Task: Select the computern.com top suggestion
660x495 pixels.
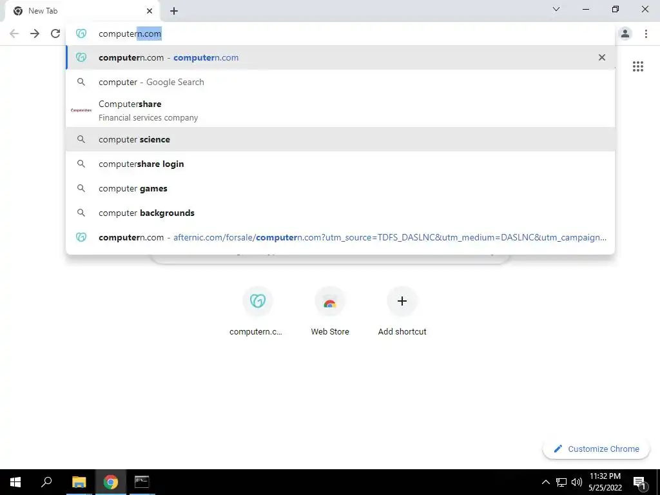Action: [x=340, y=57]
